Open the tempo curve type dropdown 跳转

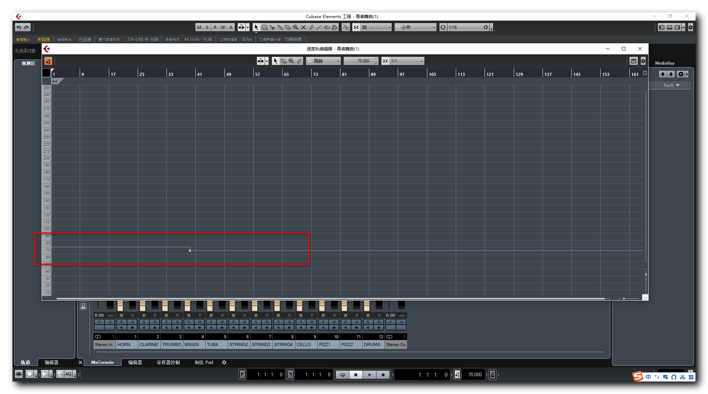tap(323, 61)
